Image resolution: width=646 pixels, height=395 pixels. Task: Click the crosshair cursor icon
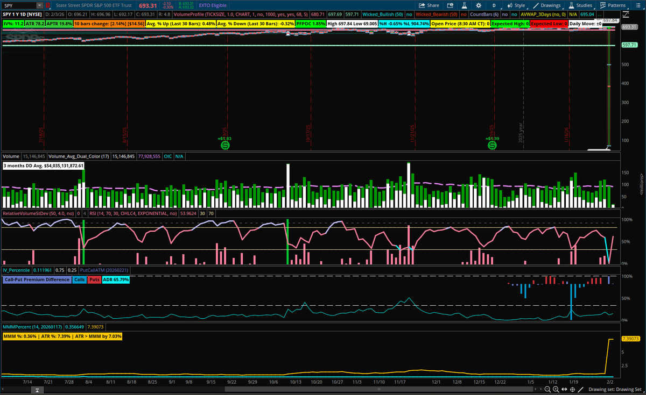point(572,390)
